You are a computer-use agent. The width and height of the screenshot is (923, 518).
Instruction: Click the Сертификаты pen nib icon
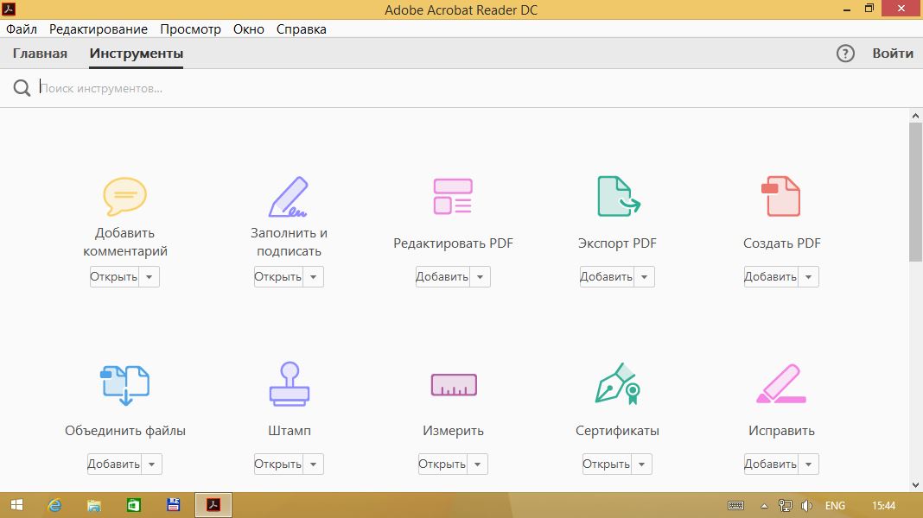coord(617,384)
